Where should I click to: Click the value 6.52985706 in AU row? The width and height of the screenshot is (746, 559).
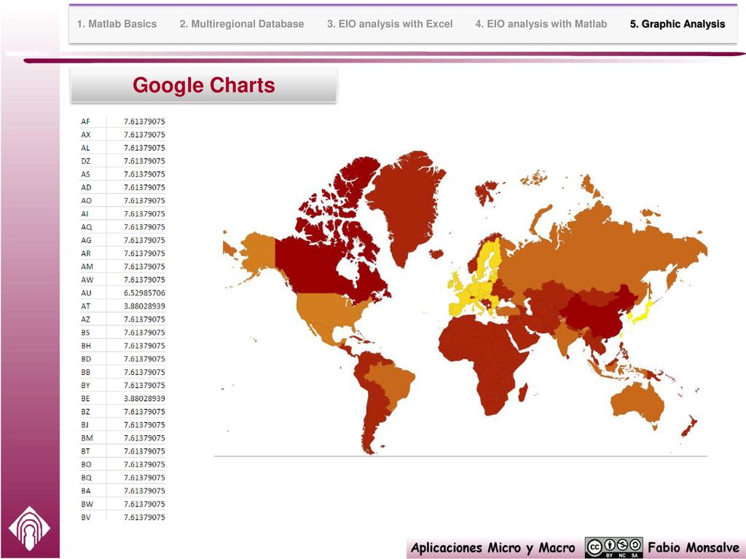click(x=144, y=293)
